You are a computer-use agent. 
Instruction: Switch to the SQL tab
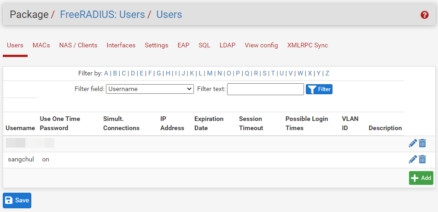coord(204,45)
